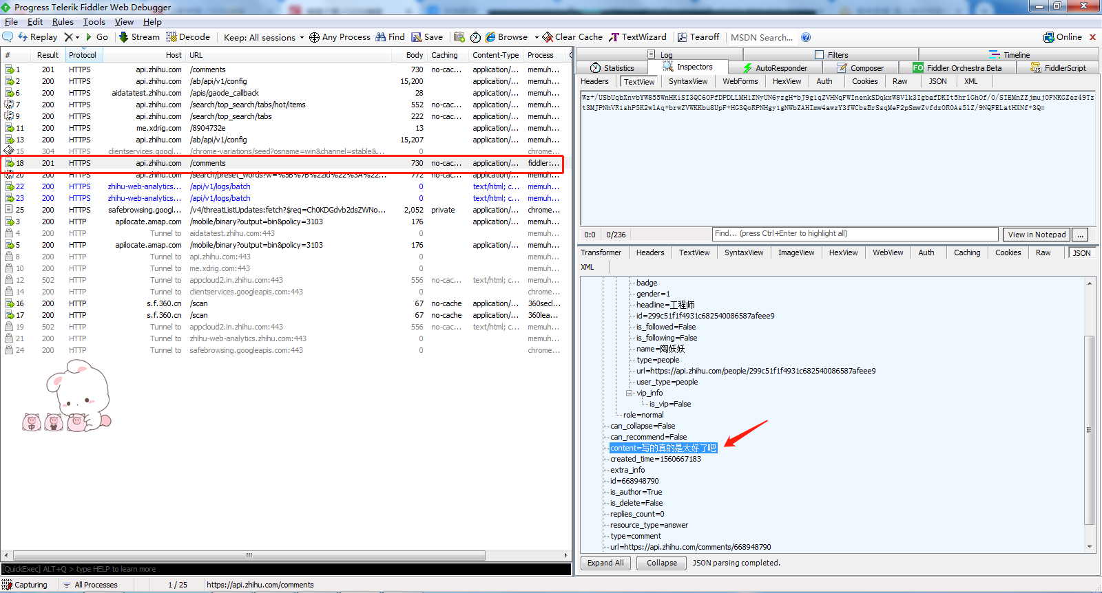Toggle the Decode toolbar button

(188, 37)
